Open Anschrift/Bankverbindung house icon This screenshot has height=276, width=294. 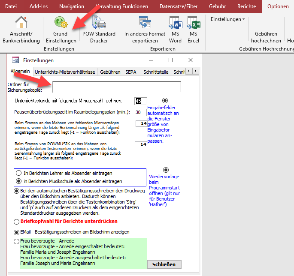click(21, 23)
